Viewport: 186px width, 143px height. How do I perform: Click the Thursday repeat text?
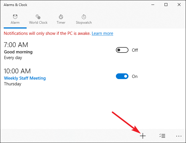click(x=13, y=84)
